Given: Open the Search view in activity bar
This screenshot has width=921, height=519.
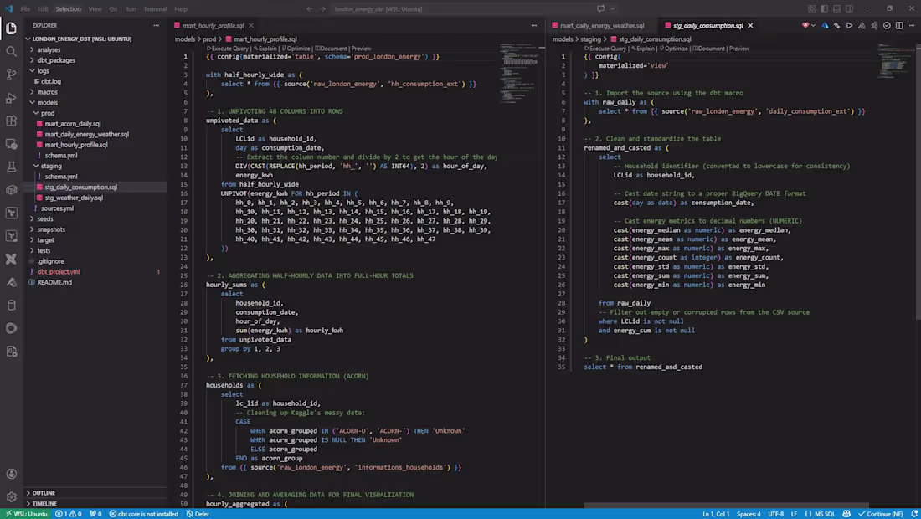Looking at the screenshot, I should pyautogui.click(x=11, y=51).
